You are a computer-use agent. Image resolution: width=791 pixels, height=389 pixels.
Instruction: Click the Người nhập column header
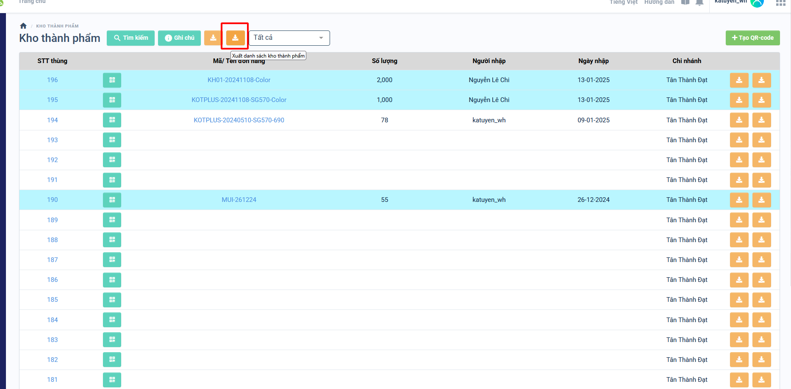pyautogui.click(x=489, y=61)
